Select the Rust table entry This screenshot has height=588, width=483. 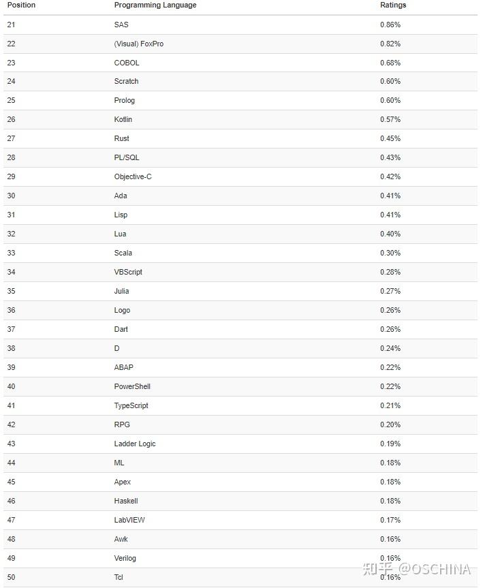pyautogui.click(x=121, y=138)
